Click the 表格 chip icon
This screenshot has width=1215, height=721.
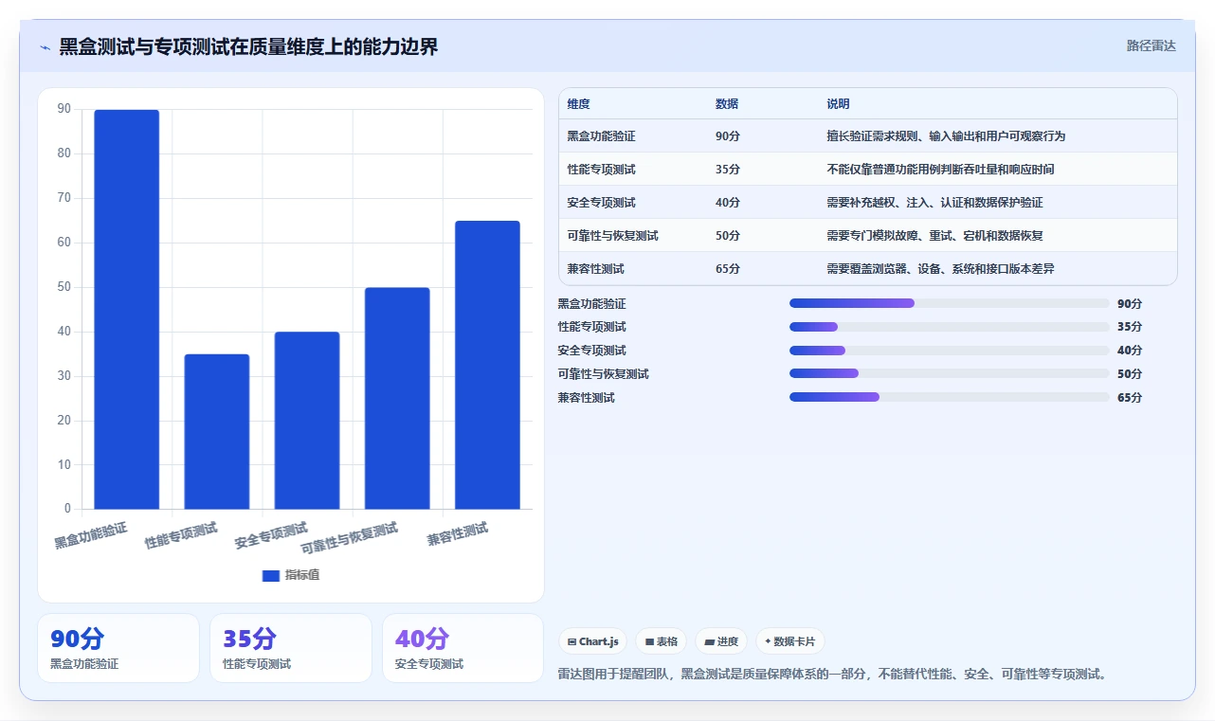[x=649, y=641]
